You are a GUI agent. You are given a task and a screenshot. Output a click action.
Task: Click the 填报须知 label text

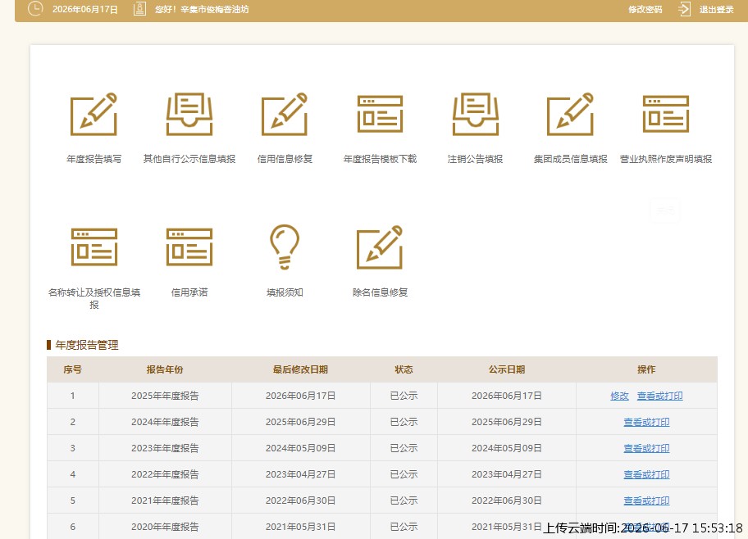click(x=285, y=292)
